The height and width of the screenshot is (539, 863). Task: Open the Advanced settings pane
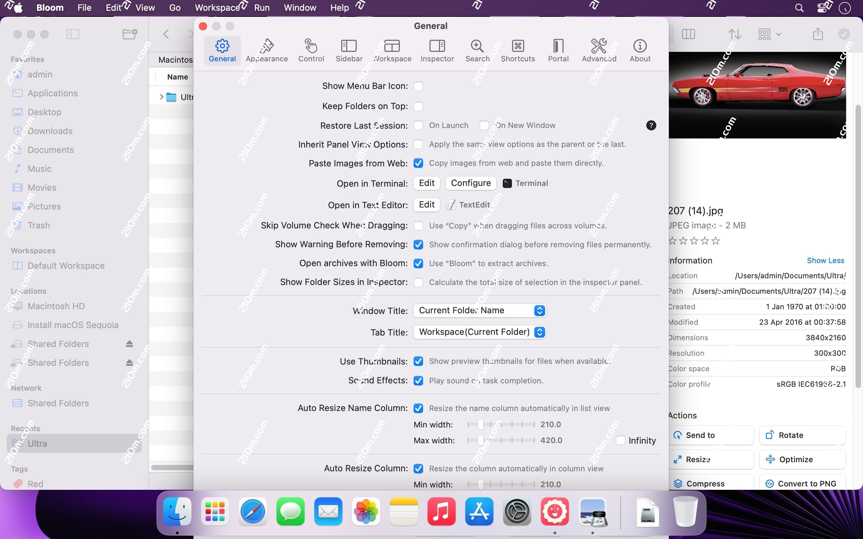tap(598, 50)
